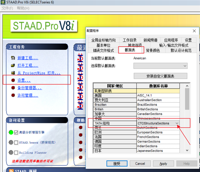Select the GermanSections database cell
The width and height of the screenshot is (200, 172).
pos(158,142)
